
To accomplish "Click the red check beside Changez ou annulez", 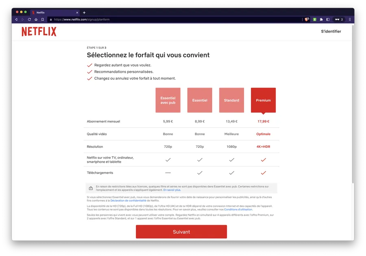I will (x=89, y=79).
